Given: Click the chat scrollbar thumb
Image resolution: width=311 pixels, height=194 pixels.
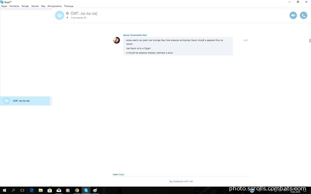Looking at the screenshot, I should pos(310,40).
